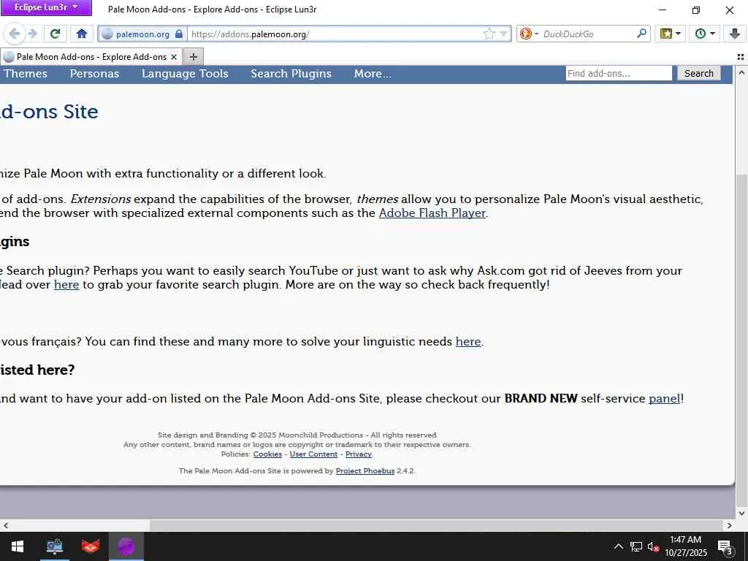Select the Pale Moon Add-ons tab
Viewport: 748px width, 561px height.
coord(91,57)
